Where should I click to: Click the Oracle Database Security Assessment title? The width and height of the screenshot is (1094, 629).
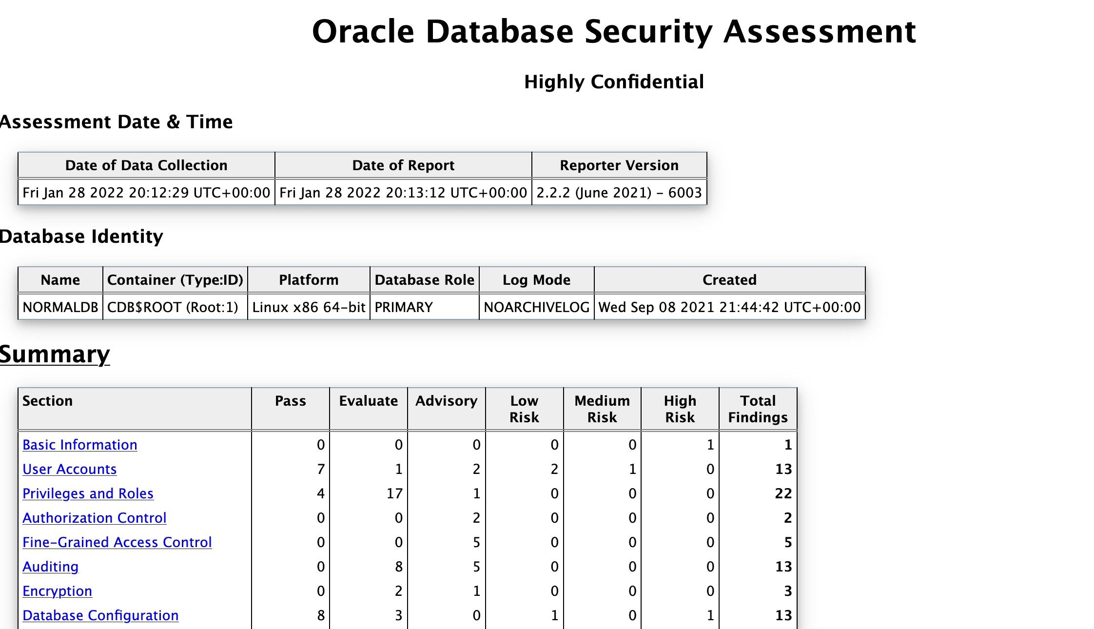pos(614,32)
